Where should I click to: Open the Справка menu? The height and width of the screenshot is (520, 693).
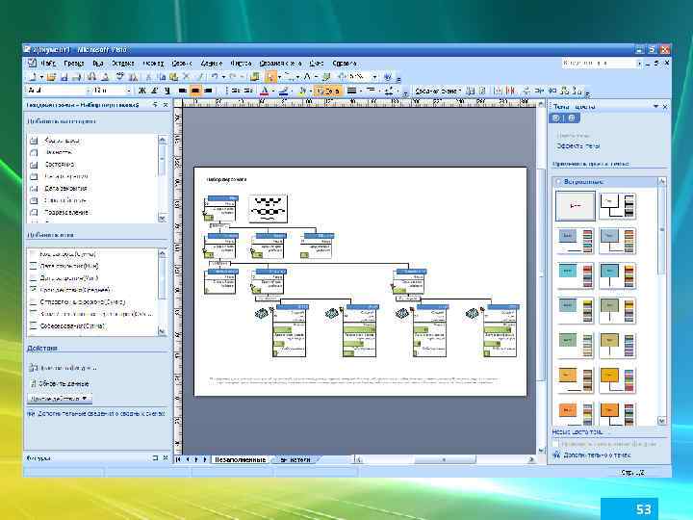point(345,64)
